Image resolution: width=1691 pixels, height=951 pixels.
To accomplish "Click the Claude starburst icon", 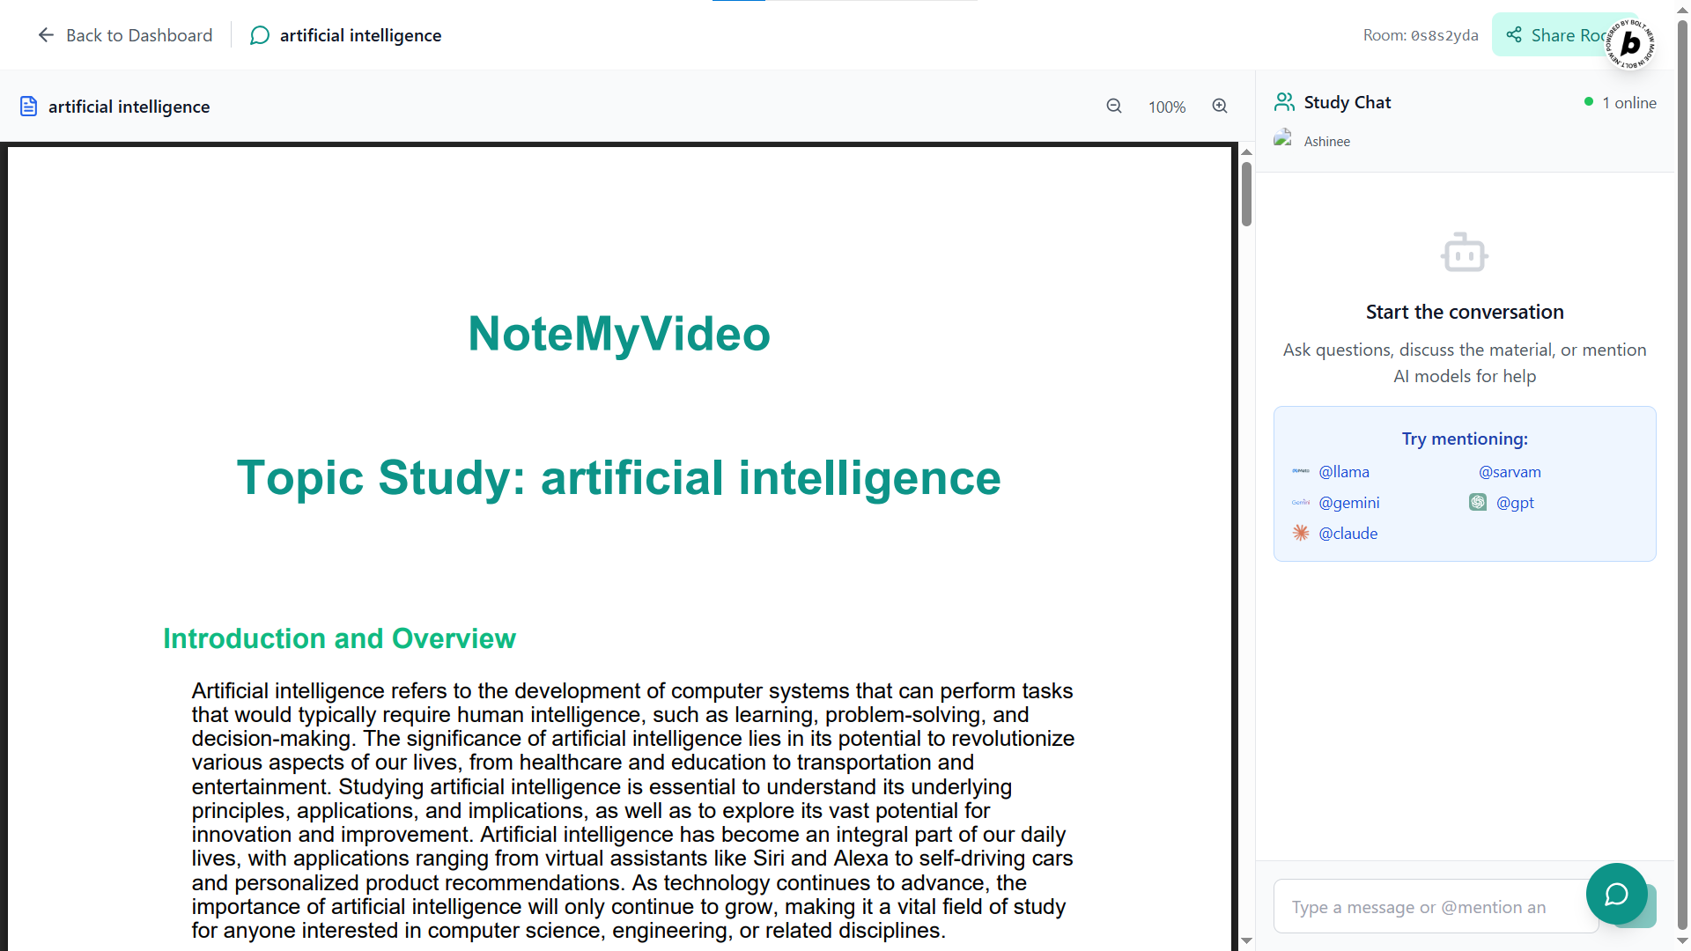I will pyautogui.click(x=1301, y=533).
